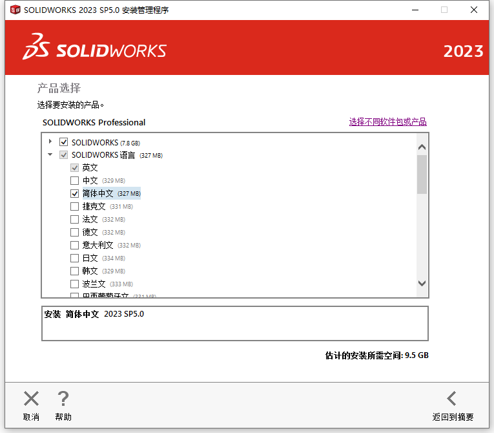Select the SOLIDWORKS (7.8 GB) row label
Screen dimensions: 494x433
106,143
